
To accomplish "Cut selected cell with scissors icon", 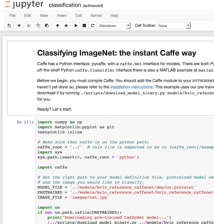I will (29, 26).
